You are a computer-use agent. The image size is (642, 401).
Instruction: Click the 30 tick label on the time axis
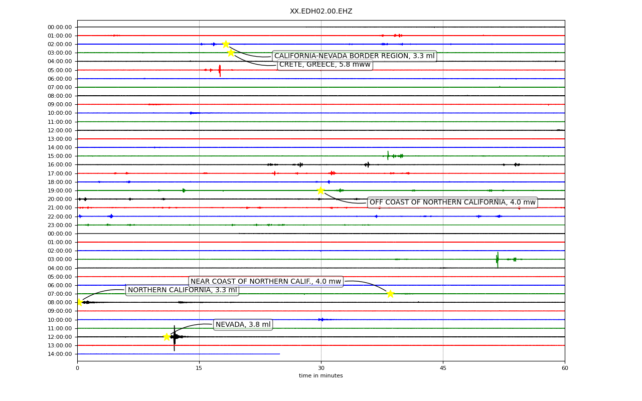click(321, 368)
